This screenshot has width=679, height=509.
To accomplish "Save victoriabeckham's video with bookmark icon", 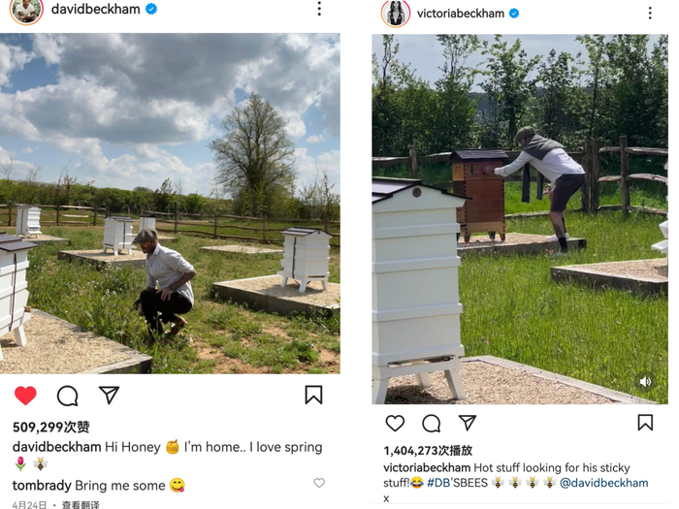I will [645, 423].
